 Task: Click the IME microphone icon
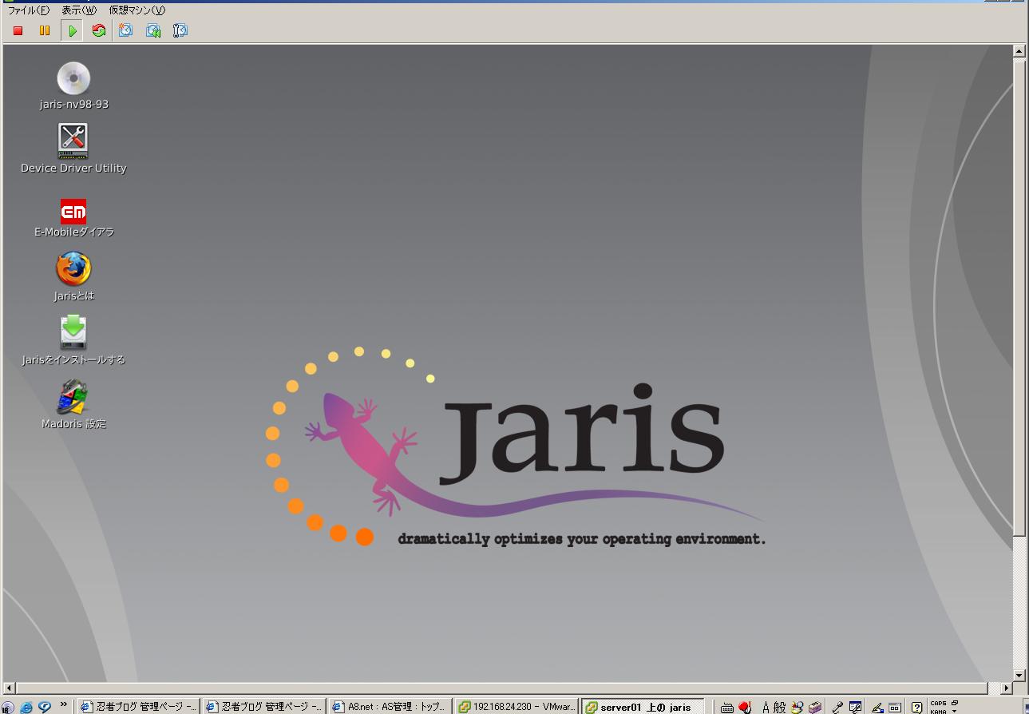point(837,707)
